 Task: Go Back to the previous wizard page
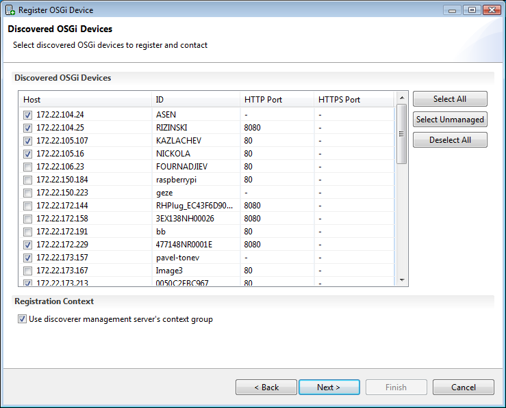pos(266,387)
